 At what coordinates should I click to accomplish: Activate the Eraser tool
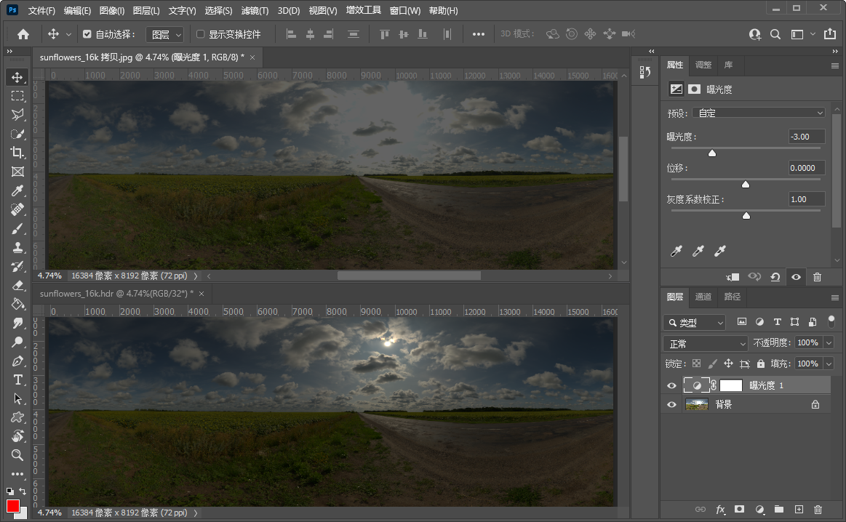[17, 286]
